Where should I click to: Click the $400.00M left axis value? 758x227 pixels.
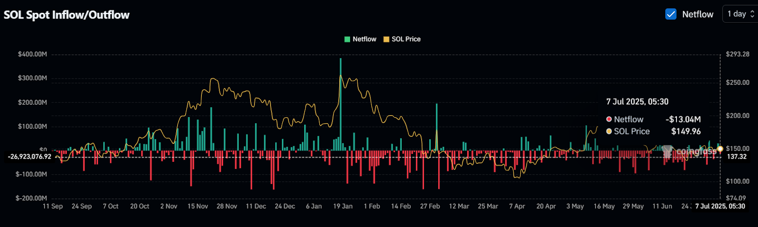click(x=32, y=54)
